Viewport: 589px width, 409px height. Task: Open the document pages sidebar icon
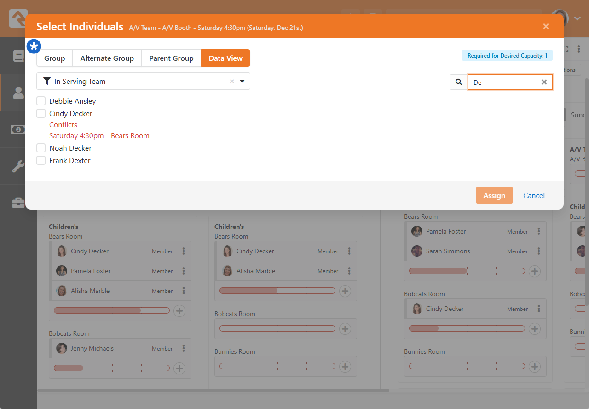18,56
